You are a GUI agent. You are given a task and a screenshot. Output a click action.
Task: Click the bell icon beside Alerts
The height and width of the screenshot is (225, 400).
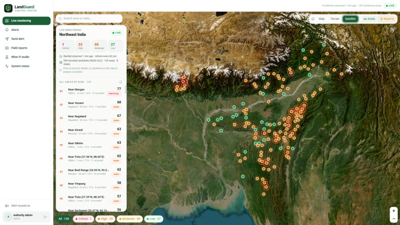pyautogui.click(x=7, y=30)
